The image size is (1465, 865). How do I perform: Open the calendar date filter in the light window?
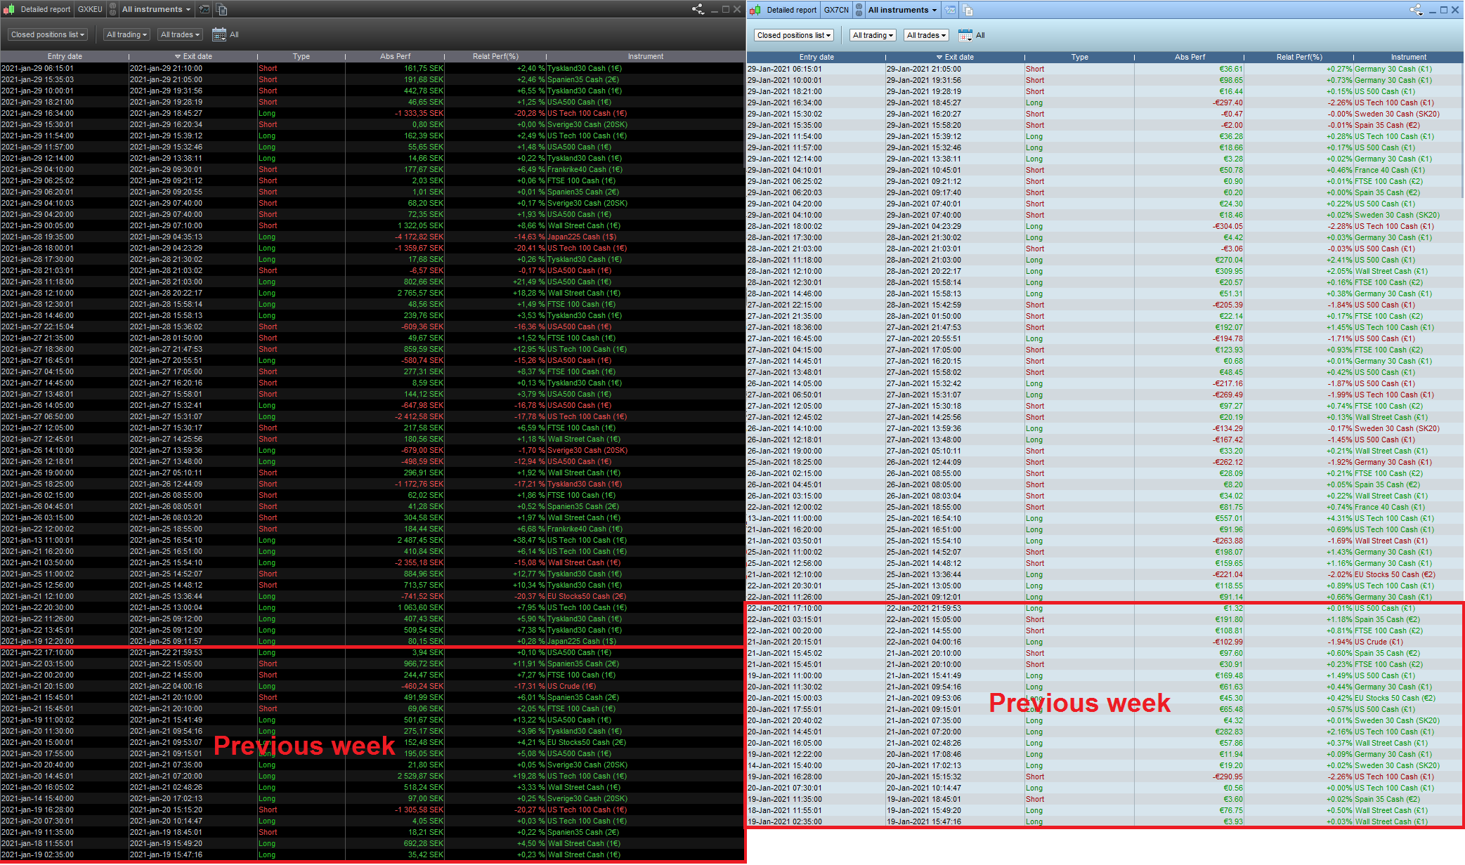tap(965, 35)
